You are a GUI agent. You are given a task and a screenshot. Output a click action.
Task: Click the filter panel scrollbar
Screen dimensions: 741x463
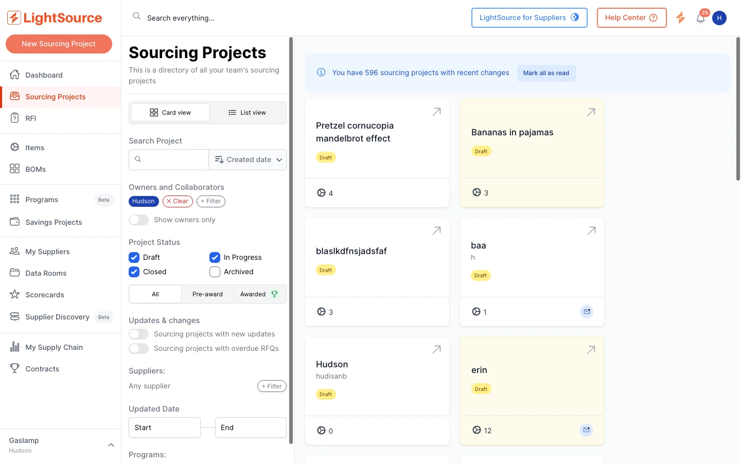[x=291, y=240]
